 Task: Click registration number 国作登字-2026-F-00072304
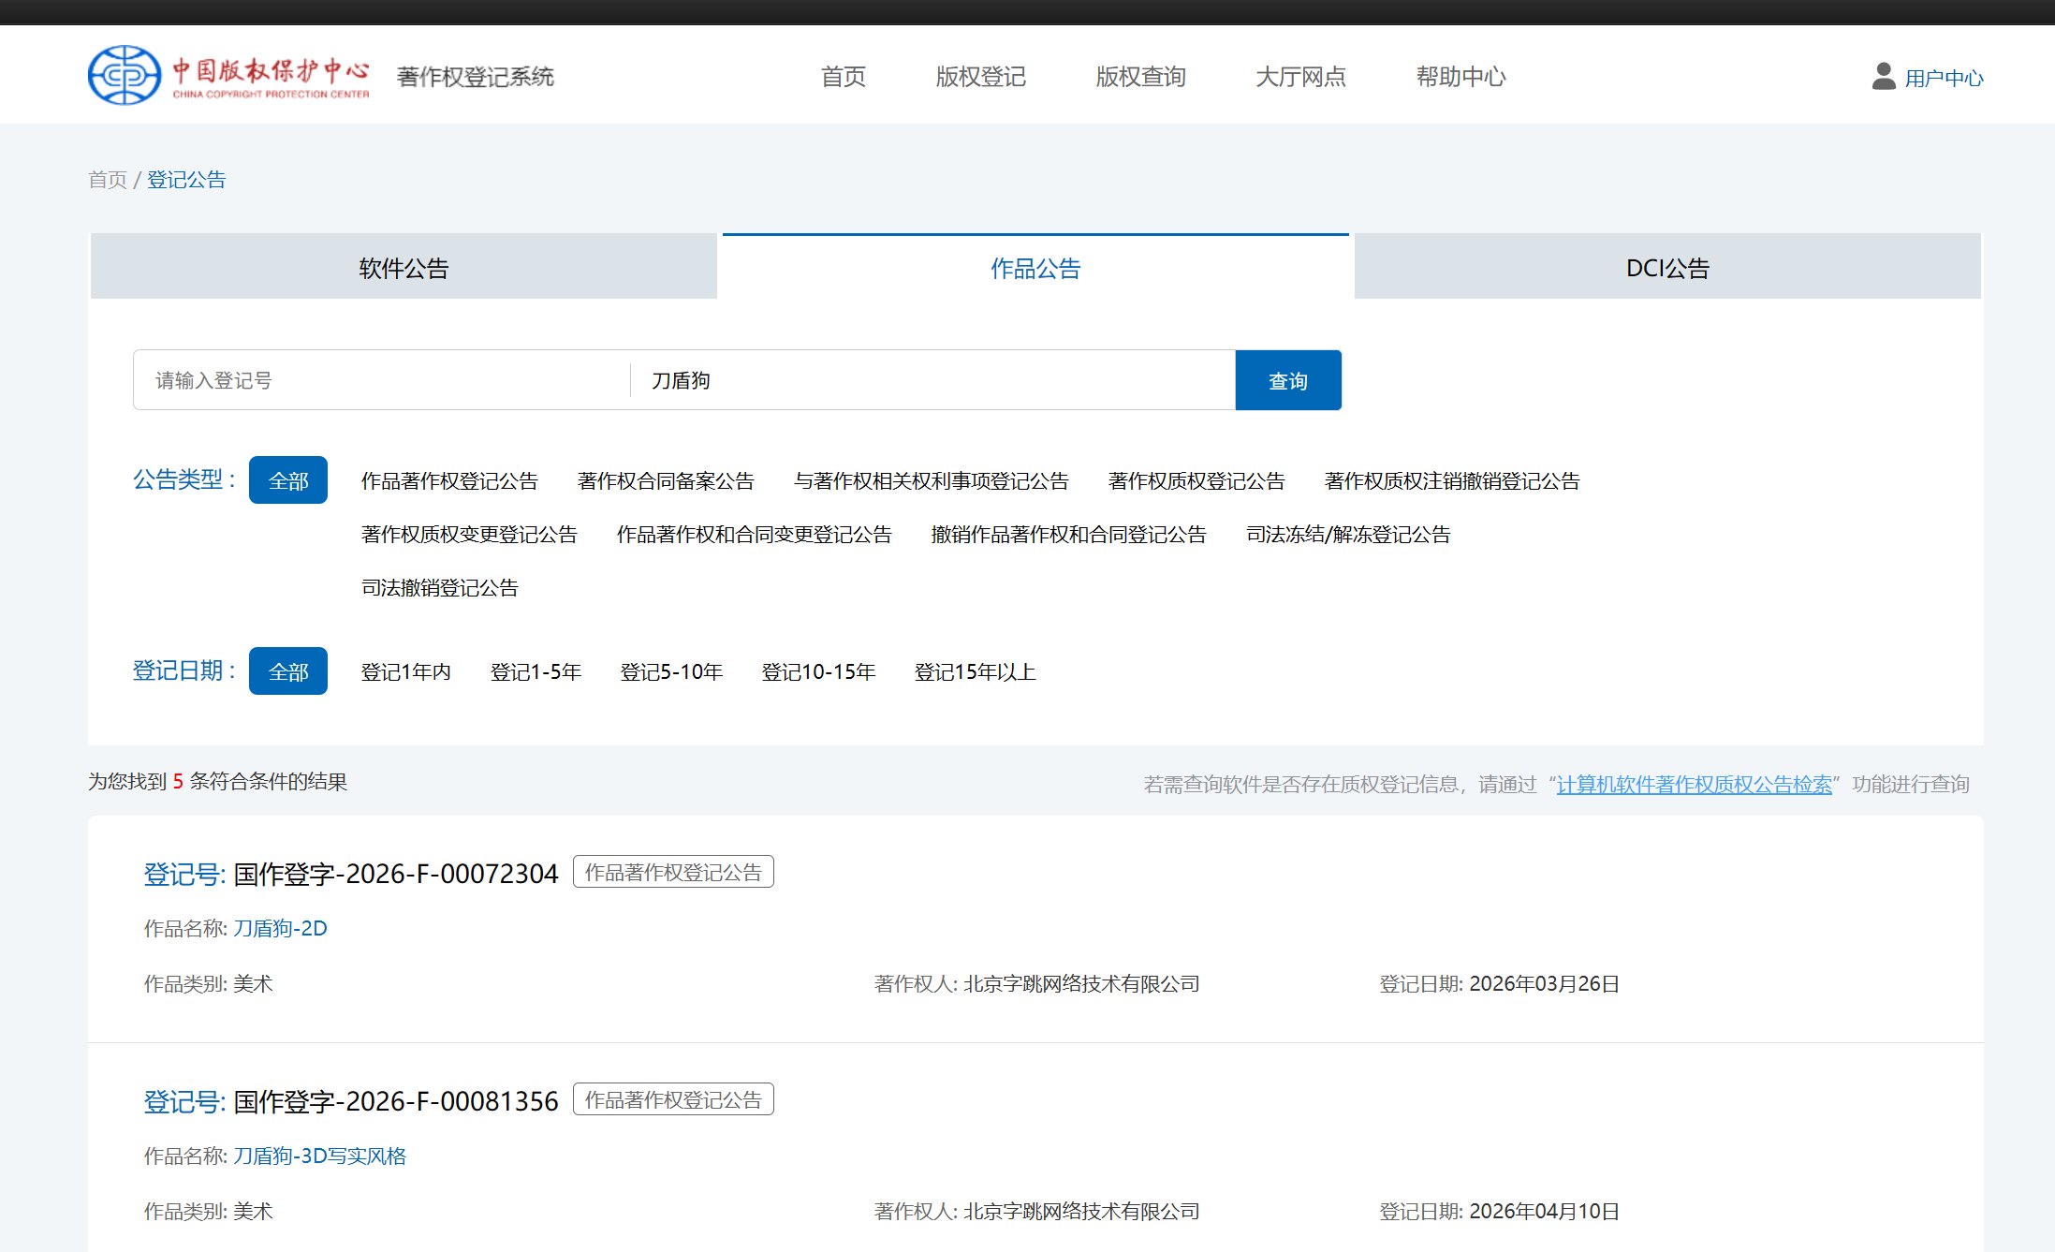(x=396, y=873)
